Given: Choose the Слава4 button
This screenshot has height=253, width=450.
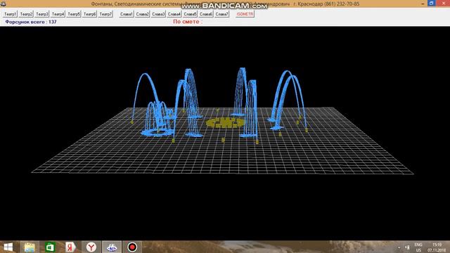Looking at the screenshot, I should pos(174,14).
